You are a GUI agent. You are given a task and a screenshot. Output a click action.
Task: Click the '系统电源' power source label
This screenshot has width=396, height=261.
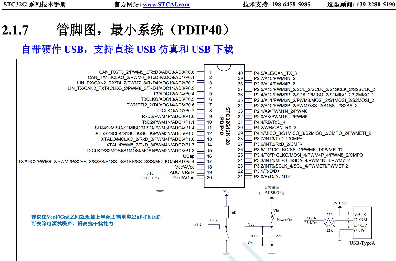pyautogui.click(x=272, y=188)
